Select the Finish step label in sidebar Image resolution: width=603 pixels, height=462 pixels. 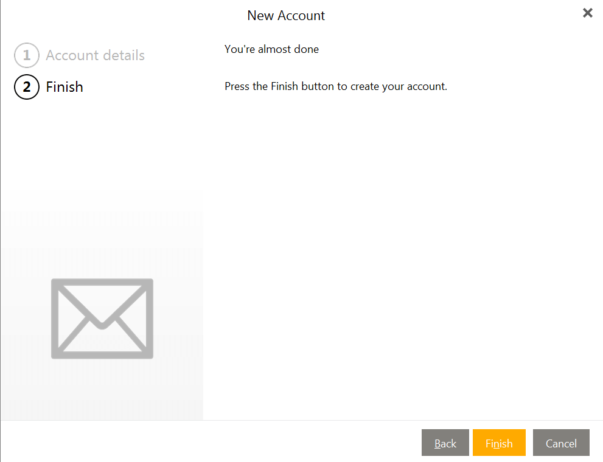64,87
